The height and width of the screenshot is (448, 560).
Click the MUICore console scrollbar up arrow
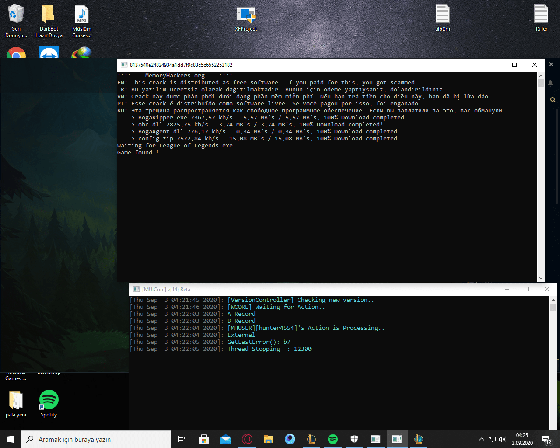tap(553, 300)
